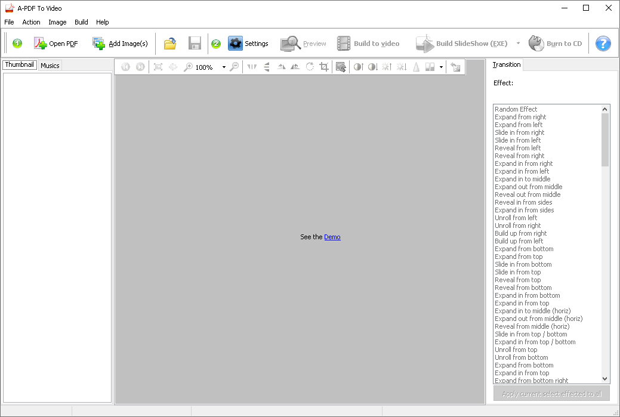Click the flip vertical icon
620x417 pixels.
click(267, 67)
